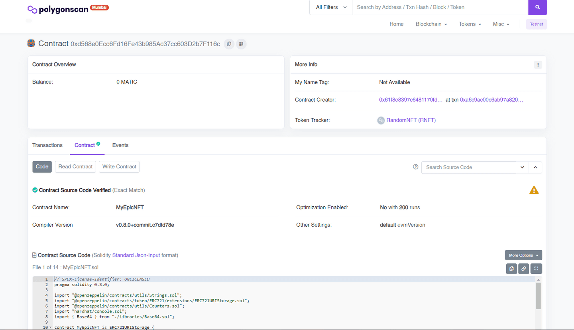Click the code editor vertical scrollbar thumb
The width and height of the screenshot is (574, 330).
pos(538,296)
